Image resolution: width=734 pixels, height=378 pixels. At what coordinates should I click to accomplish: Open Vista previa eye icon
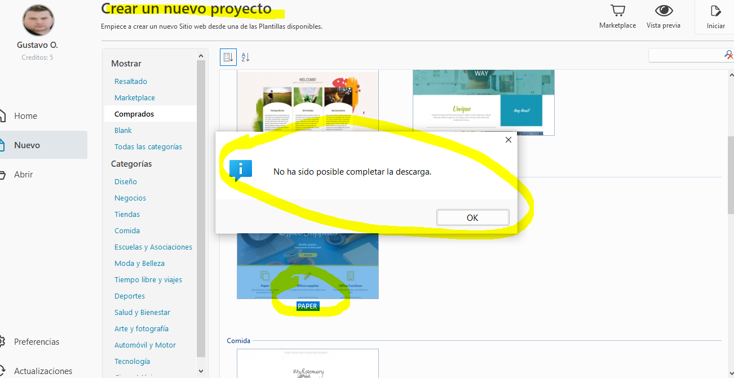(x=664, y=11)
